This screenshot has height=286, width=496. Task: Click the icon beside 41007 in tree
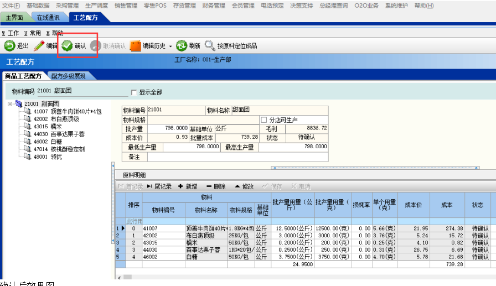pos(28,111)
